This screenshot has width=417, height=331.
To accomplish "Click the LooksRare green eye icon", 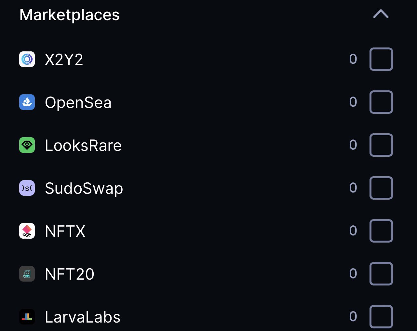I will [x=27, y=145].
